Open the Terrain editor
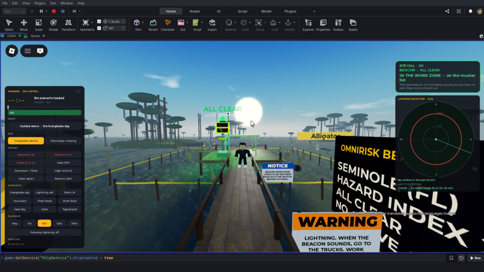 [153, 25]
